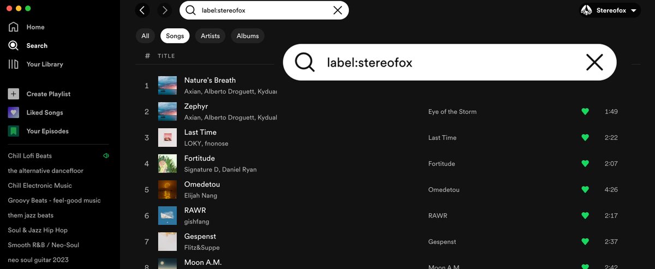This screenshot has width=655, height=269.
Task: Open the them jazz beats playlist
Action: coord(31,215)
